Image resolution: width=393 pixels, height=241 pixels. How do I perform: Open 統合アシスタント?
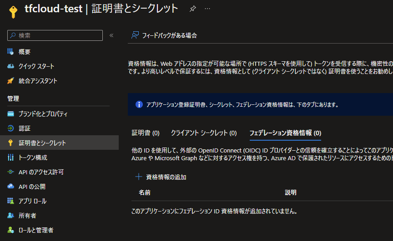coord(38,81)
